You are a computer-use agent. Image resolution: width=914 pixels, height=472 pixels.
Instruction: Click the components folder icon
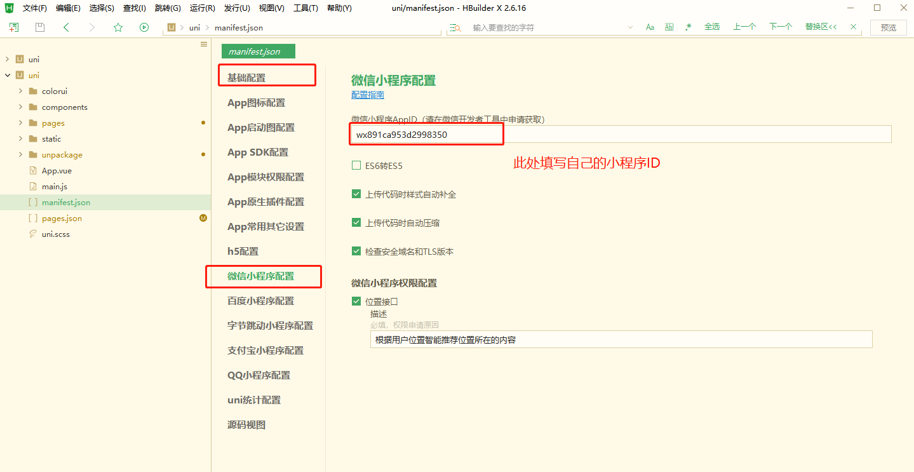(33, 107)
